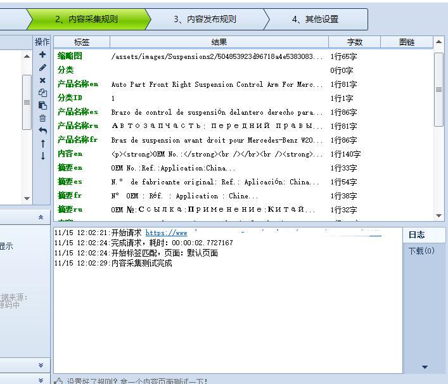
Task: Expand the section with double-chevron down
Action: click(x=41, y=365)
